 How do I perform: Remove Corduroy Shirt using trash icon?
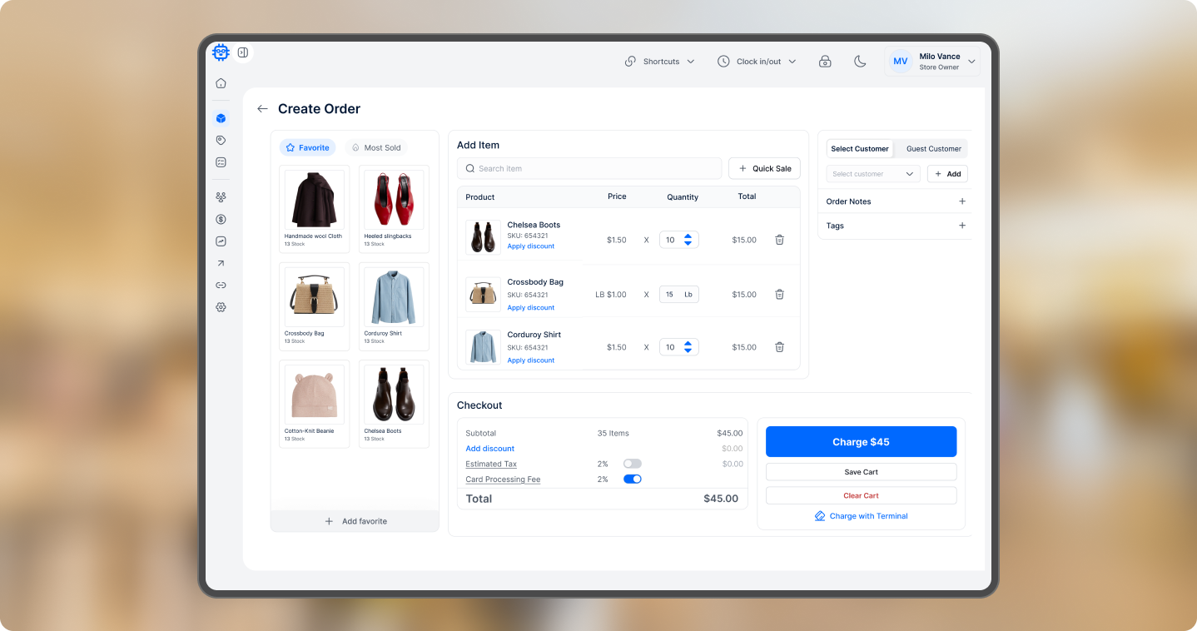coord(779,347)
